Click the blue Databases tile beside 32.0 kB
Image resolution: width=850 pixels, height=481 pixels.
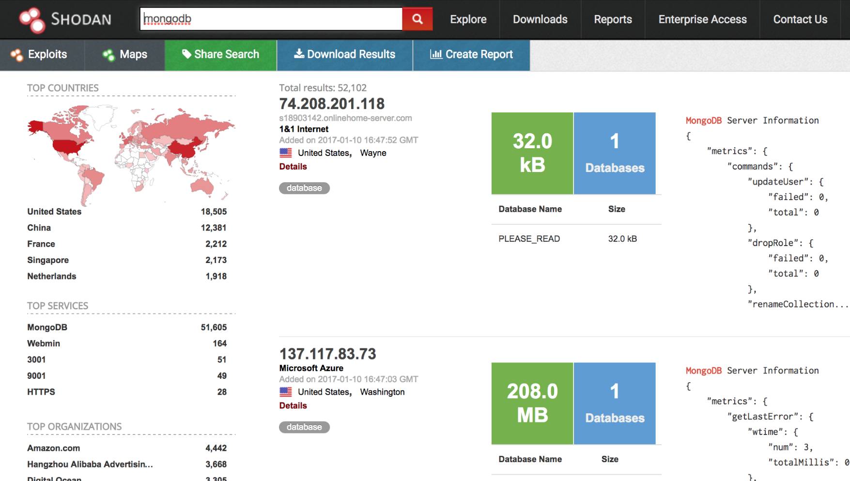click(x=615, y=153)
